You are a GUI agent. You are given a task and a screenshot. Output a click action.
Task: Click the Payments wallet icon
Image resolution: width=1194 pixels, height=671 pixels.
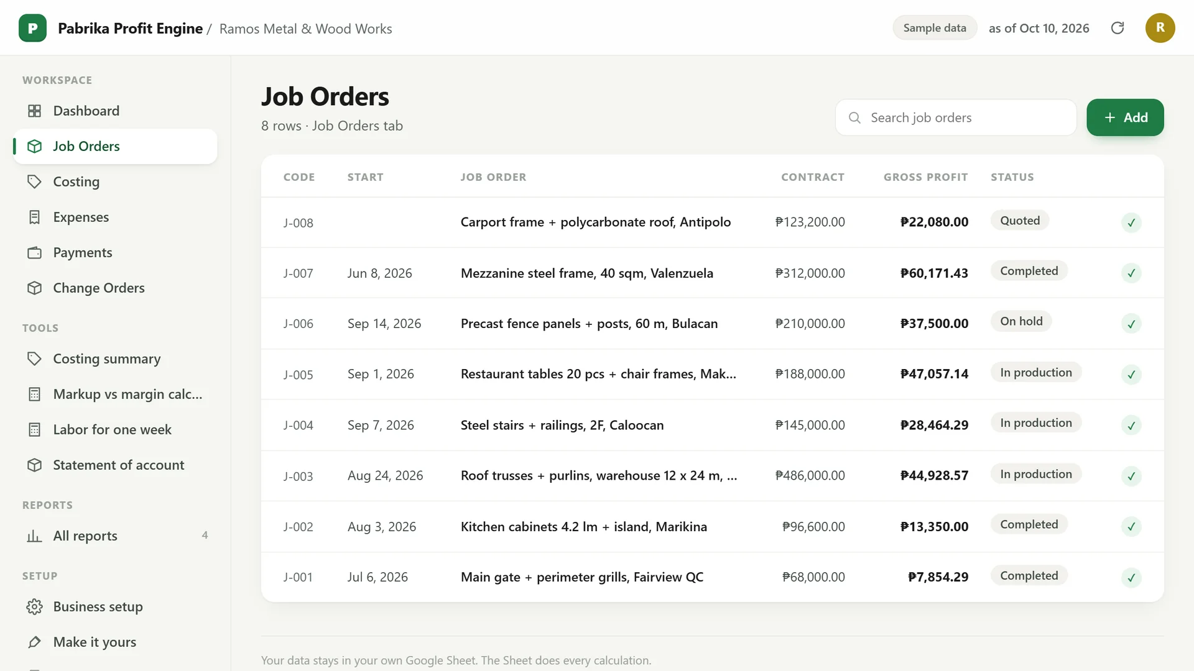pyautogui.click(x=35, y=252)
